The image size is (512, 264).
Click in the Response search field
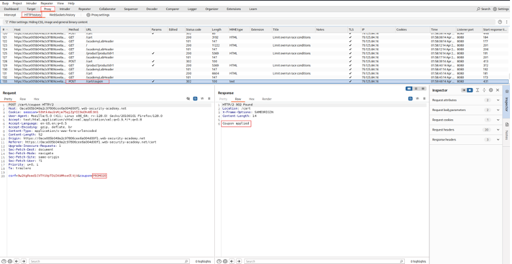(x=325, y=261)
